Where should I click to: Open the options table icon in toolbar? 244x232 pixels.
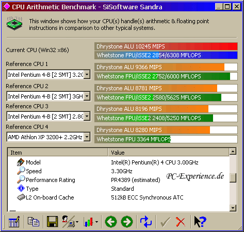click(14, 222)
